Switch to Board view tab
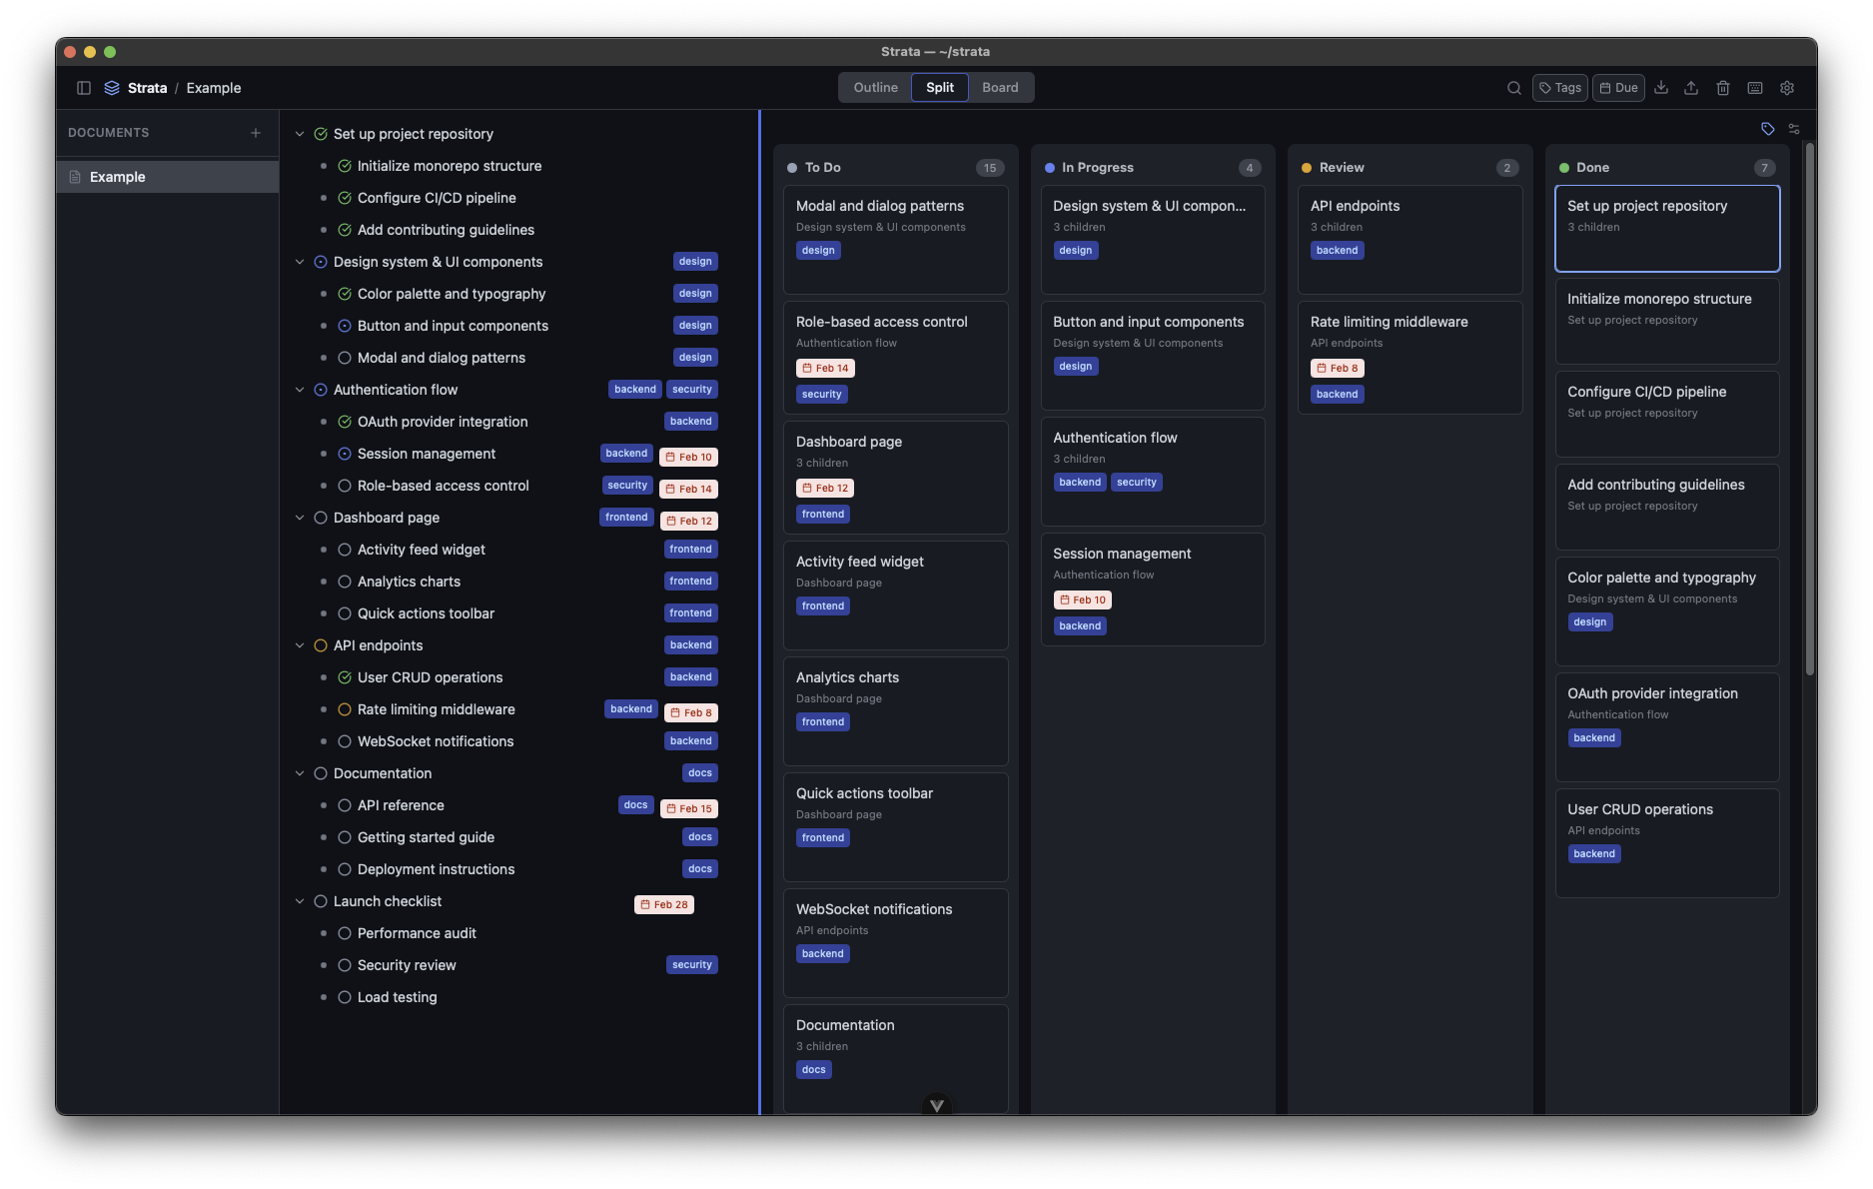 1000,88
